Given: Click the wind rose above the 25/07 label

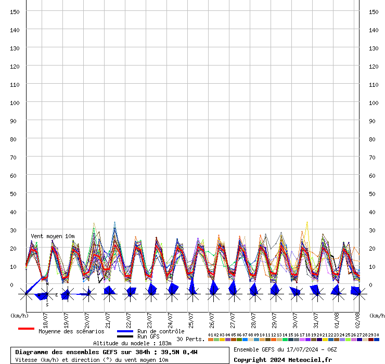Looking at the screenshot, I should (x=192, y=294).
